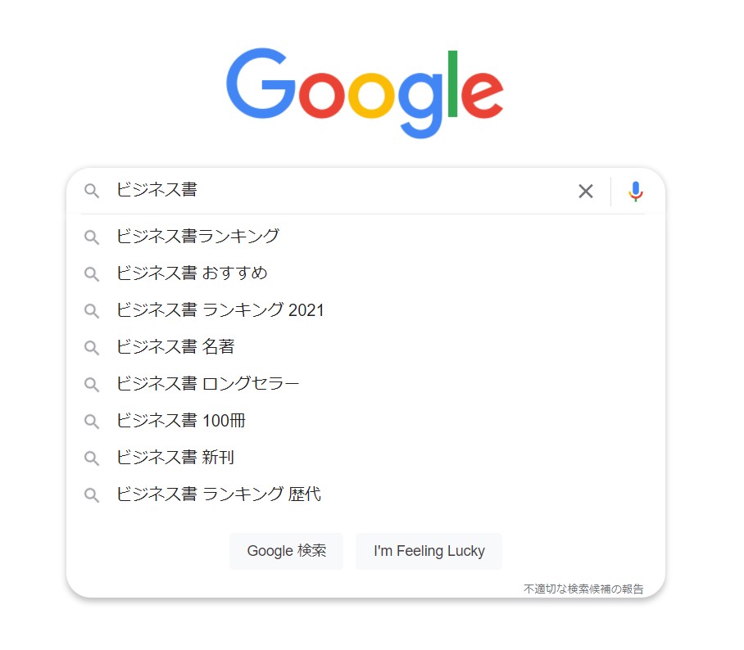Click magnifier icon beside ビジネス書 名著 suggestion

pos(92,348)
